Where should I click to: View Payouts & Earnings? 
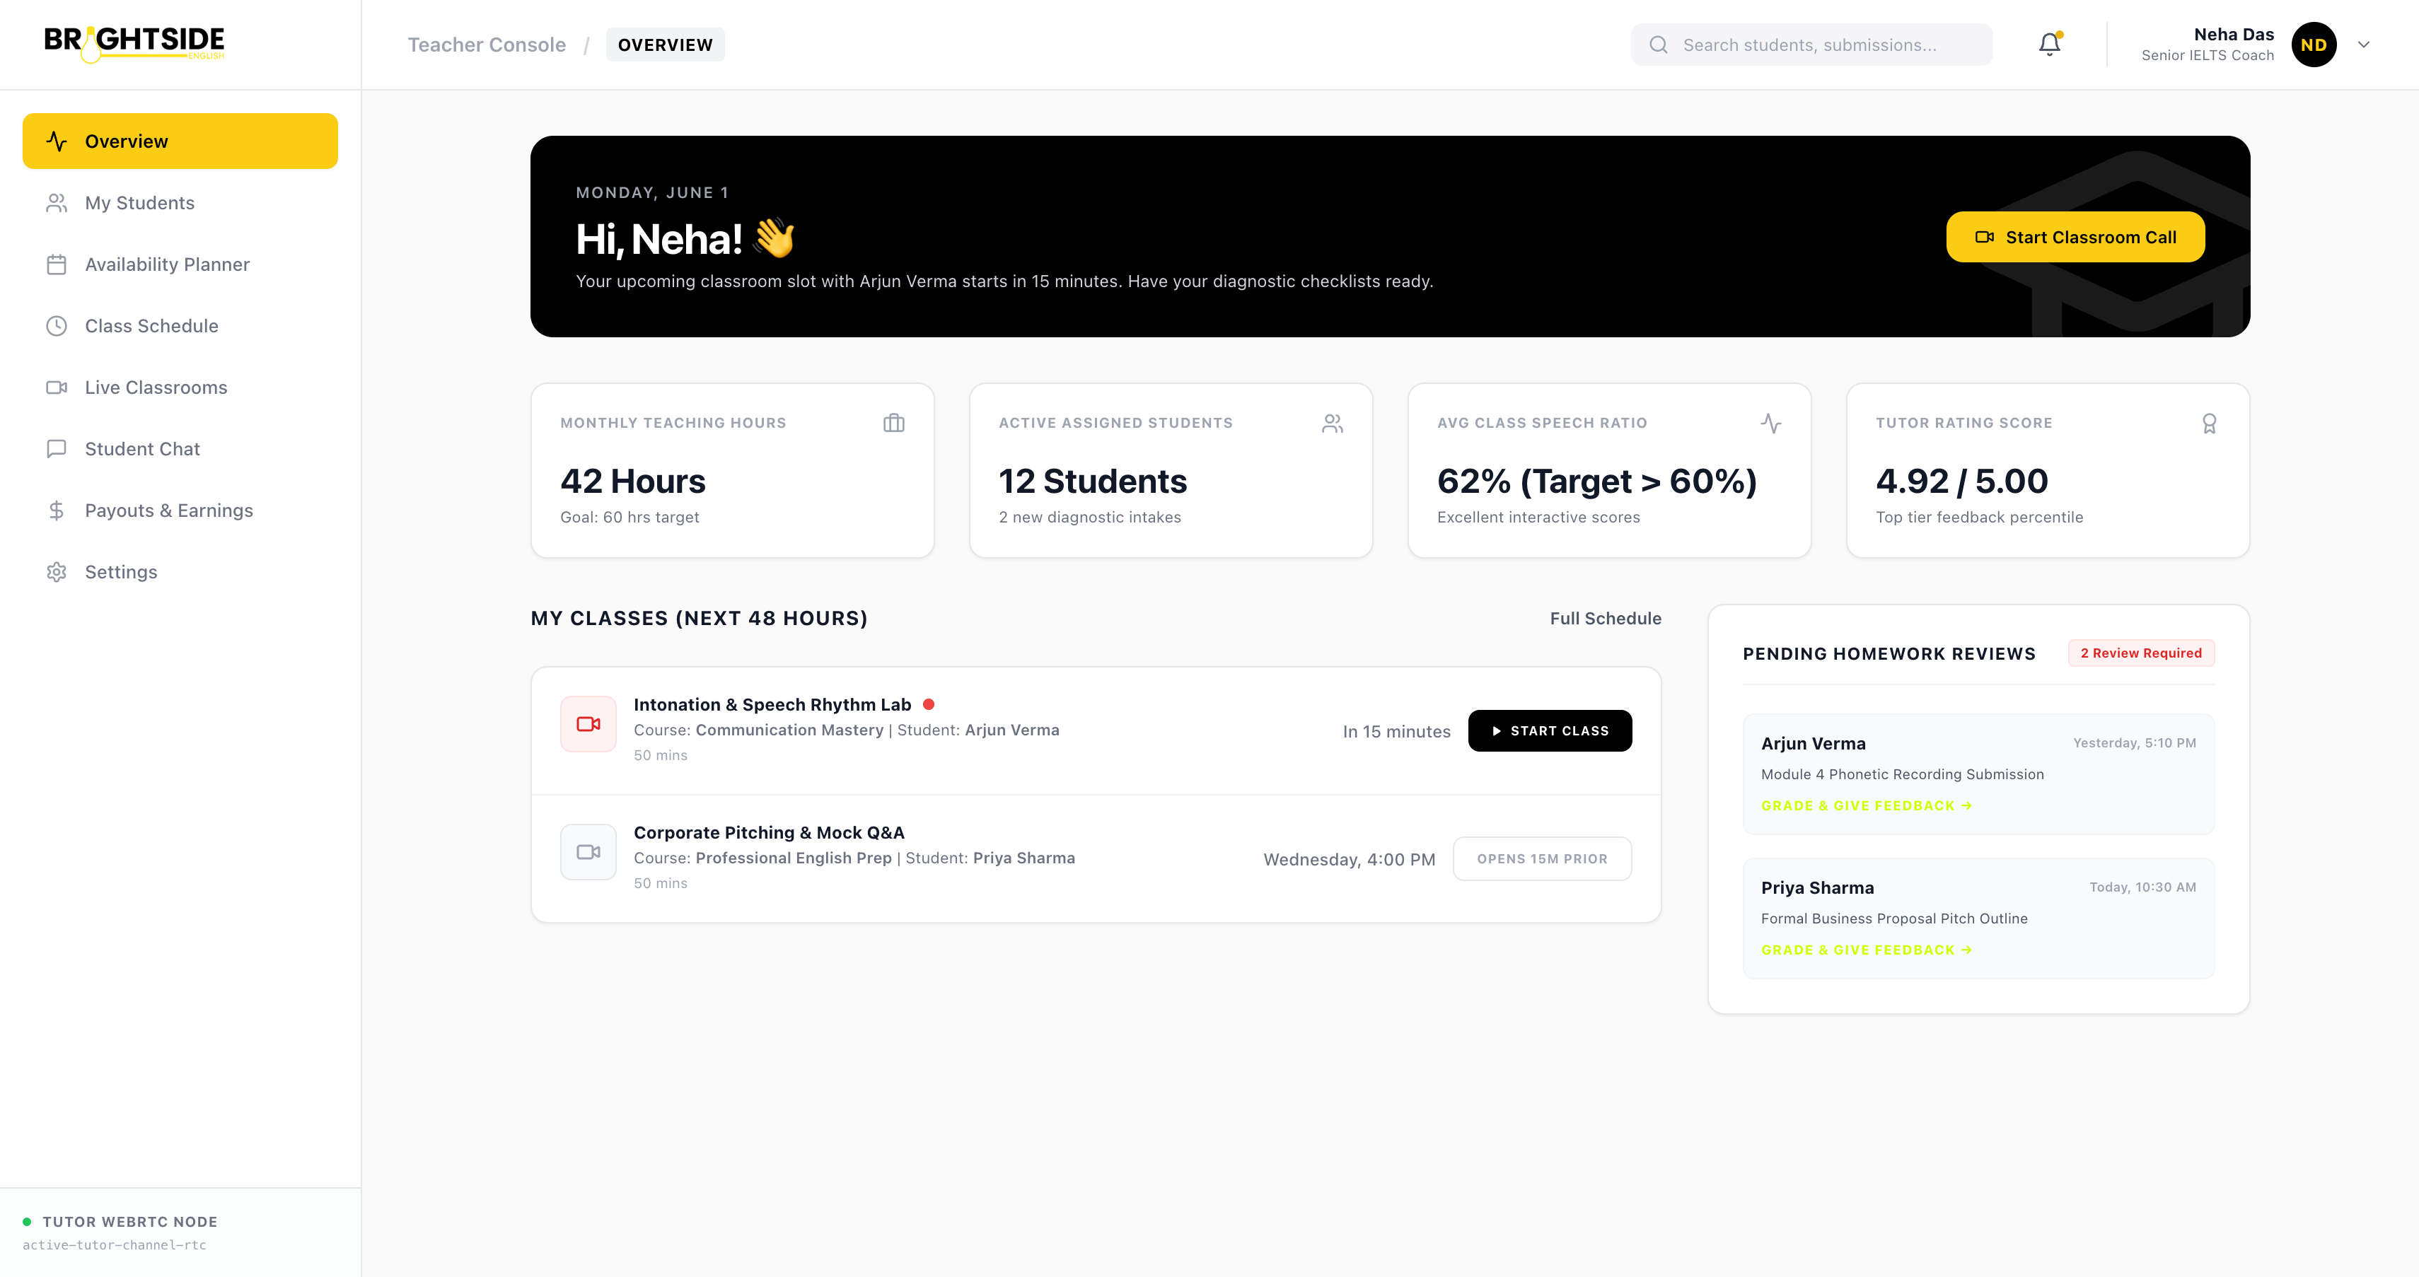[x=180, y=511]
